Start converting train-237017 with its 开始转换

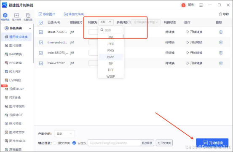pos(194,63)
